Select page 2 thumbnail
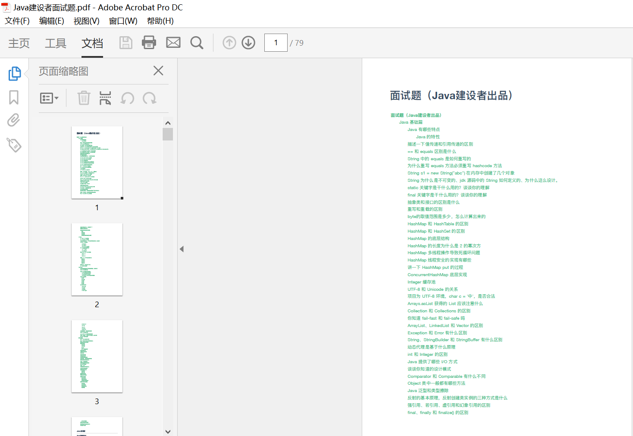This screenshot has width=633, height=436. click(97, 259)
